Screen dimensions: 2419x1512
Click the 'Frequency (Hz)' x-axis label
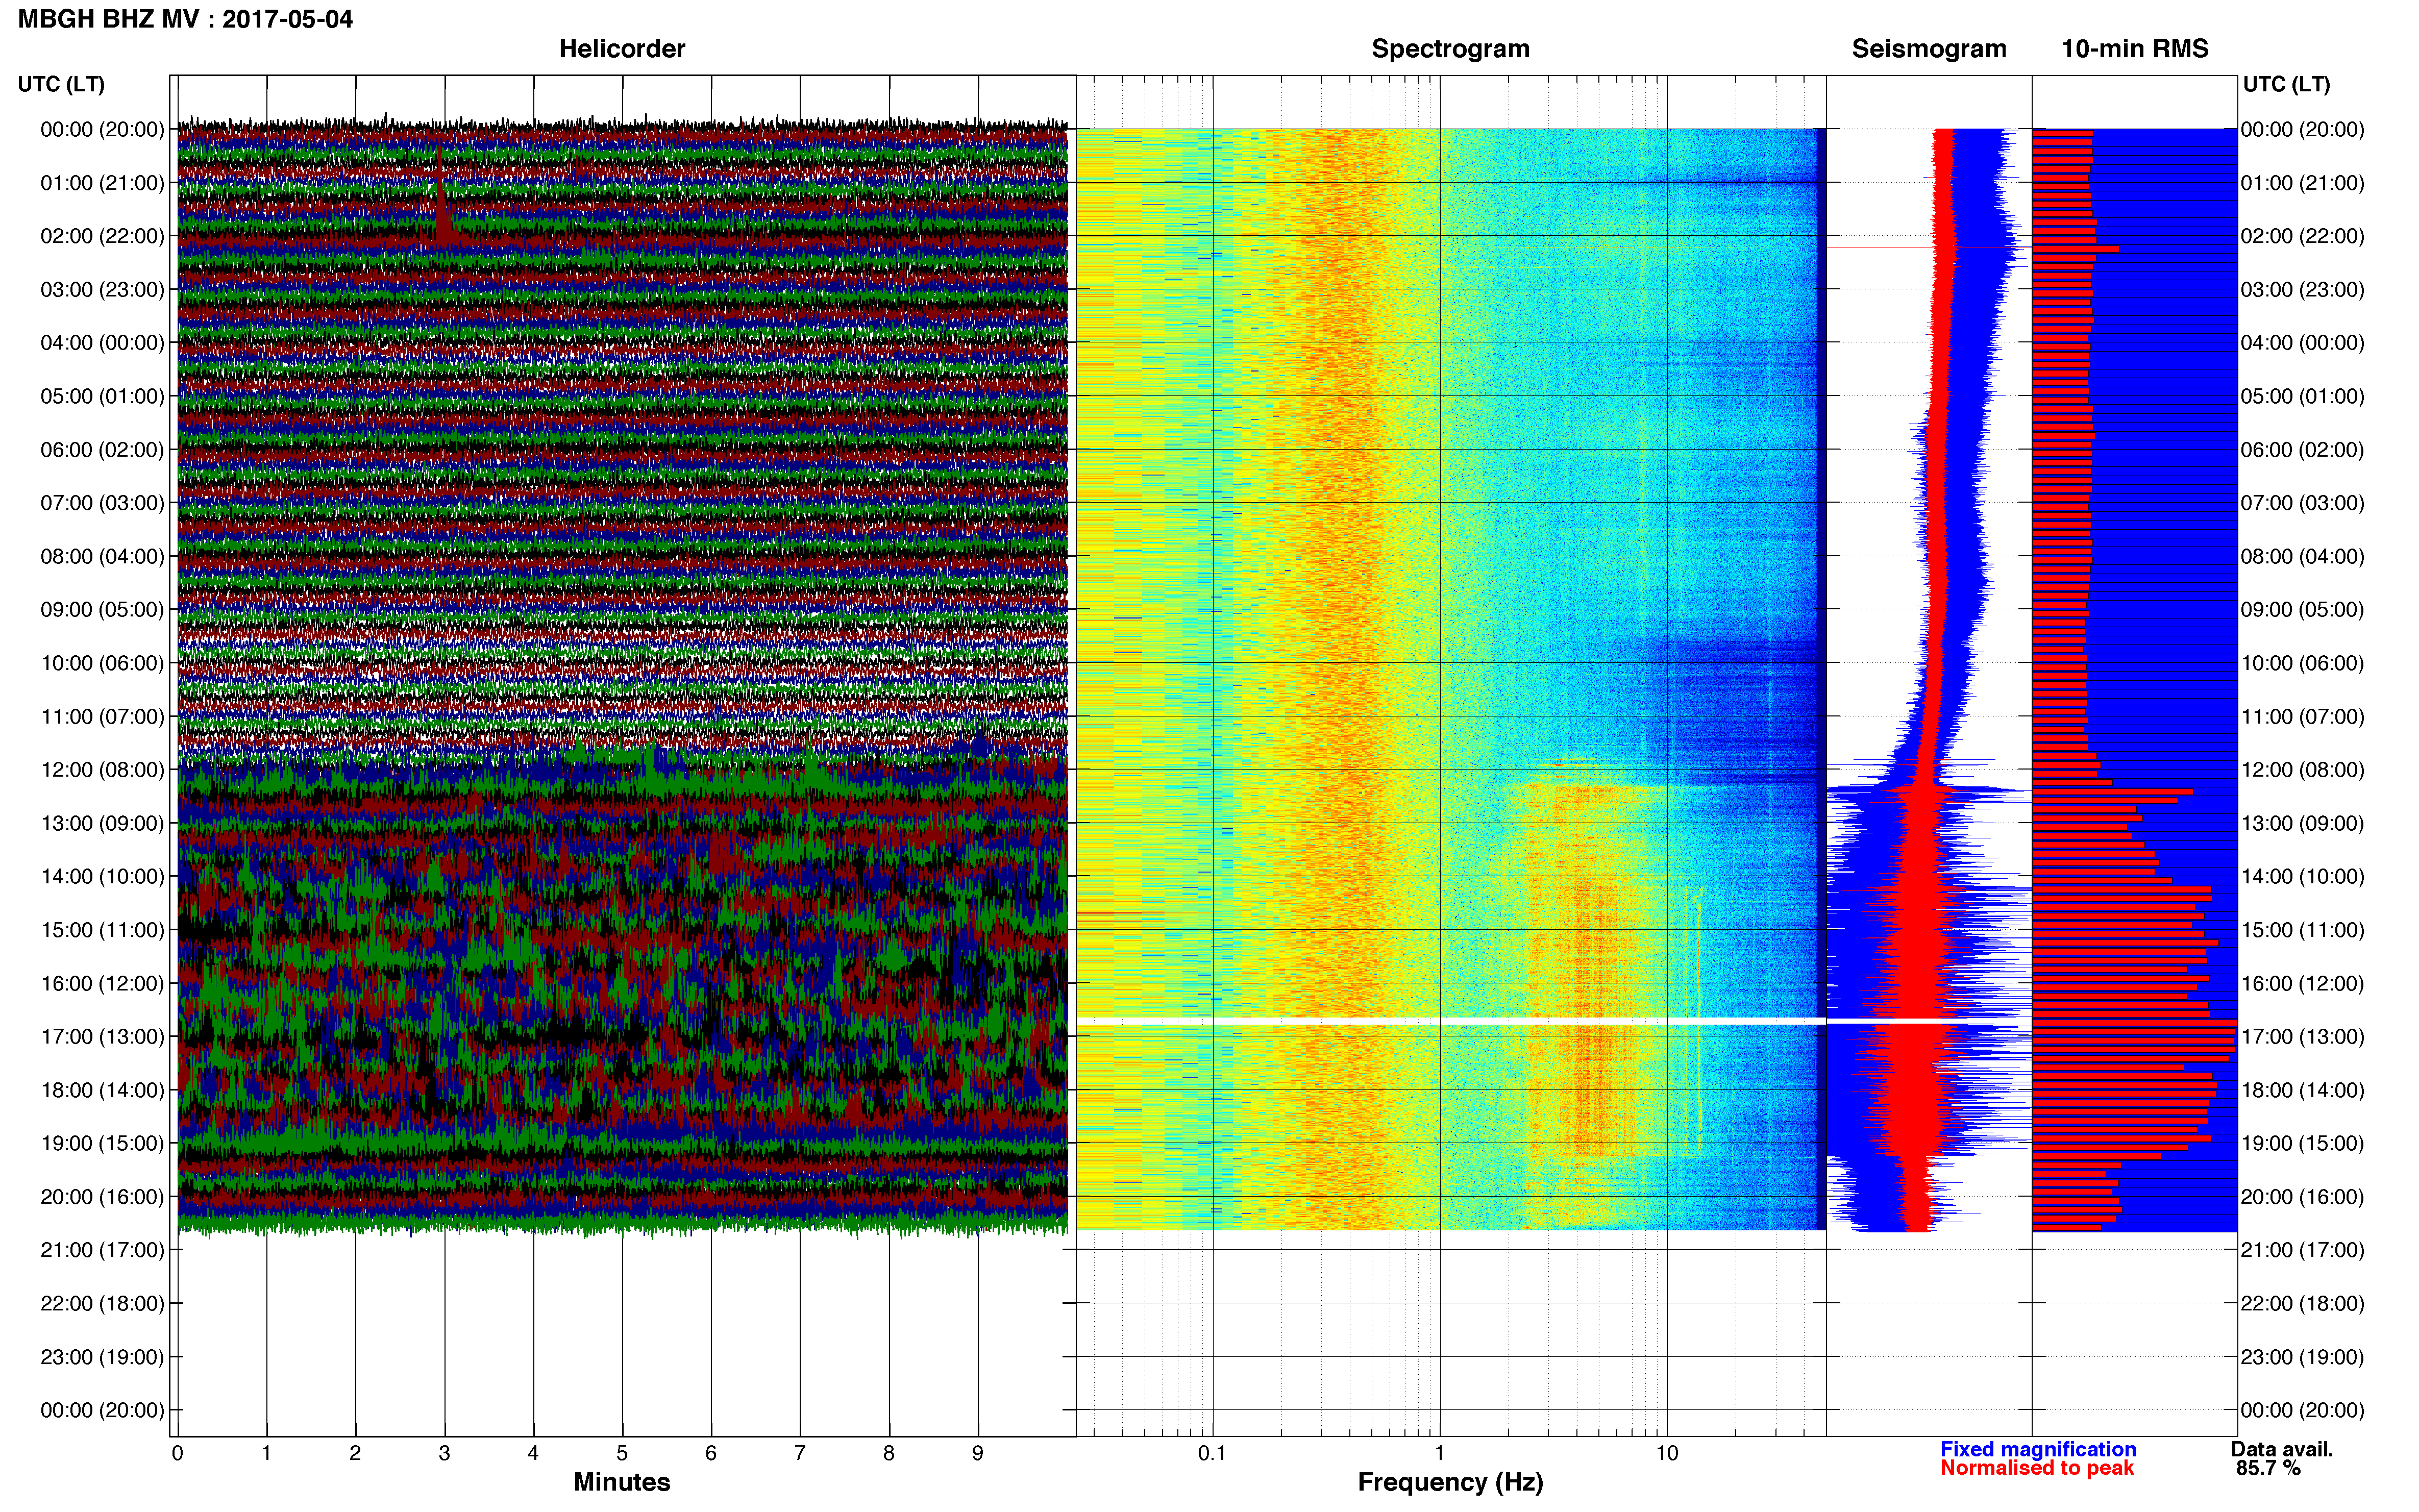click(1450, 1482)
